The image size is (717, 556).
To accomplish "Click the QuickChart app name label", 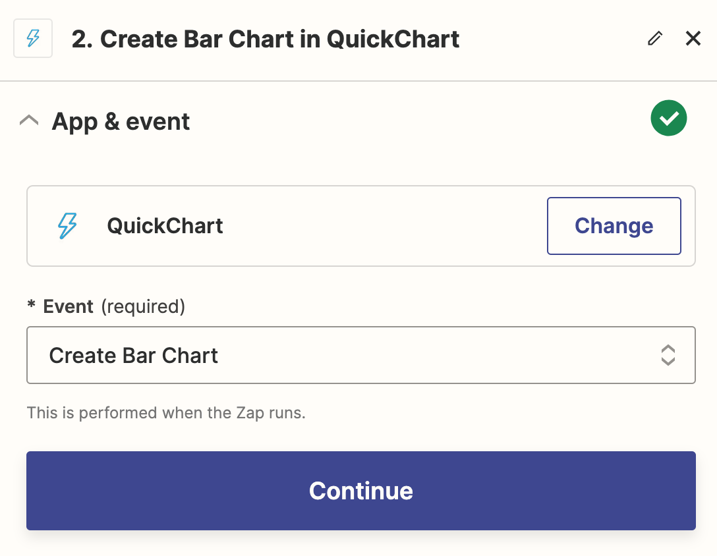I will point(165,226).
